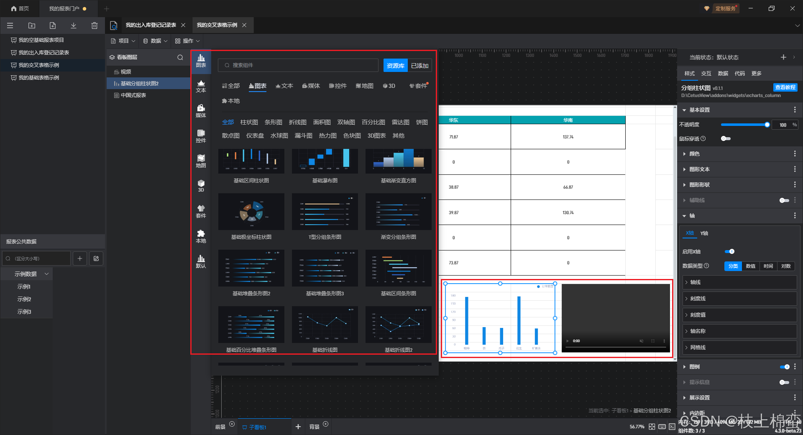Click the edit icon beside data search
Screen dimensions: 803x435
pos(96,258)
